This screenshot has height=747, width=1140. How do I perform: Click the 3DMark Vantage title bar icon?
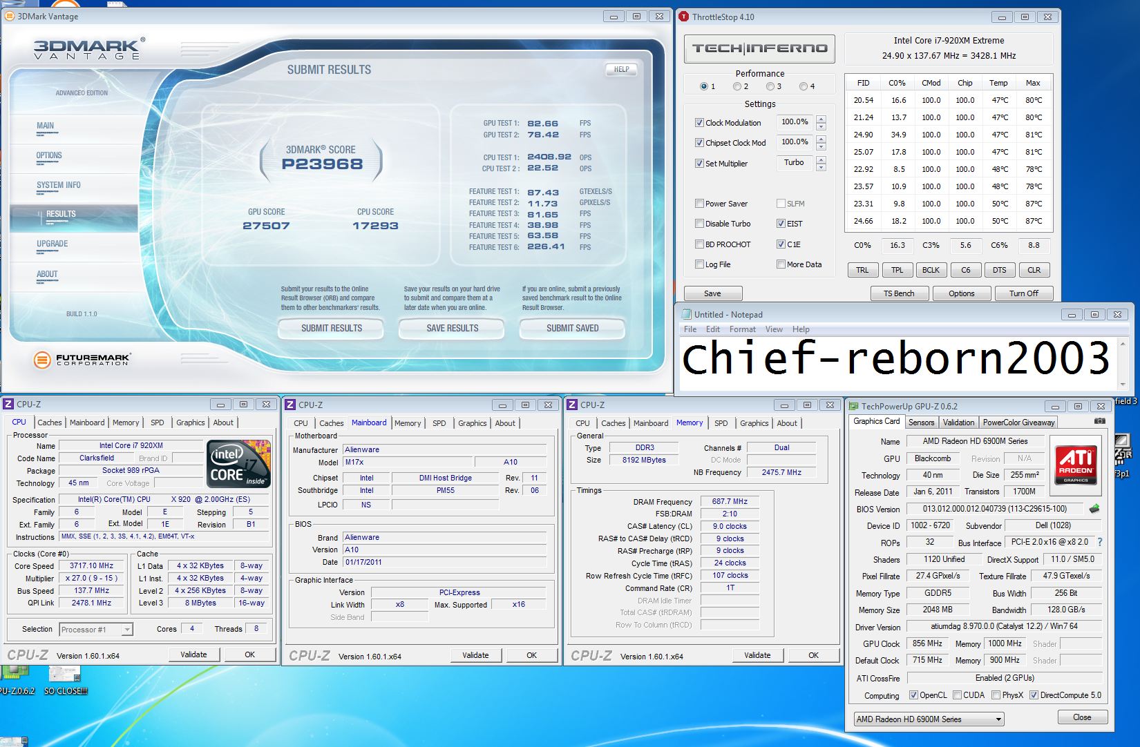[10, 16]
